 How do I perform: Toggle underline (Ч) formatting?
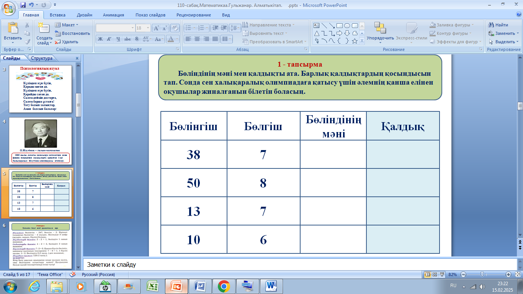(x=118, y=39)
